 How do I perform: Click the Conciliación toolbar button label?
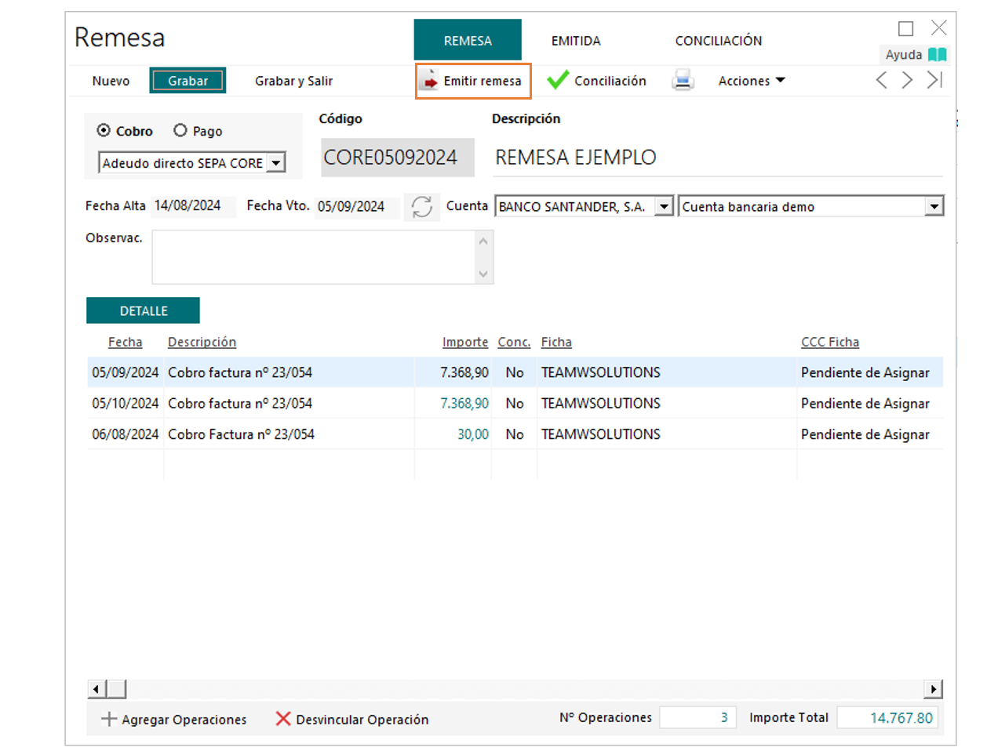(610, 81)
